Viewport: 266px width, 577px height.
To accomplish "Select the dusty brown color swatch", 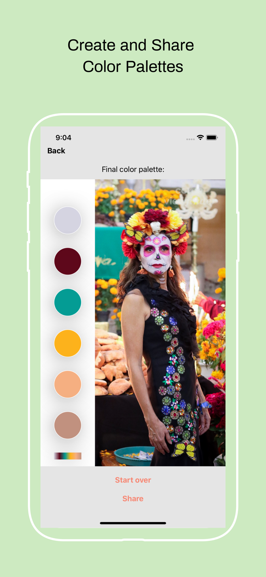I will 68,425.
